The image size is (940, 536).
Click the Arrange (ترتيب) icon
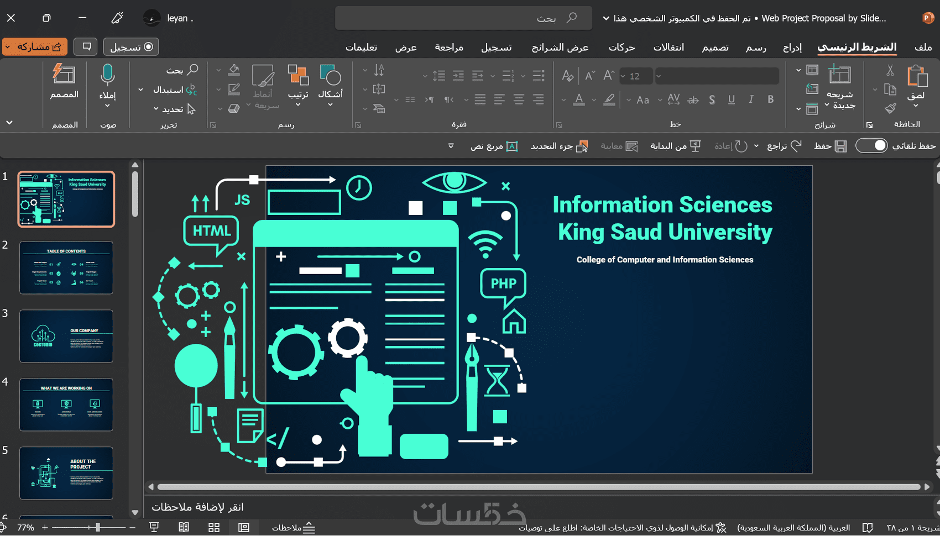298,76
